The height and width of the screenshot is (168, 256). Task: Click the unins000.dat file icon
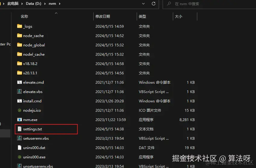pyautogui.click(x=20, y=148)
